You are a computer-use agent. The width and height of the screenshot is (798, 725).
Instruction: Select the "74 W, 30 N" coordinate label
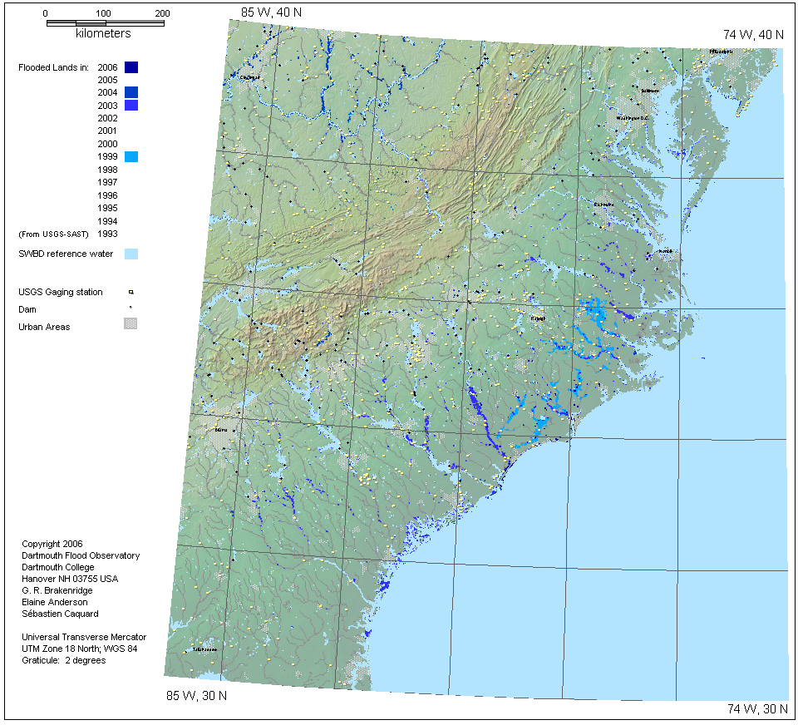tap(755, 708)
